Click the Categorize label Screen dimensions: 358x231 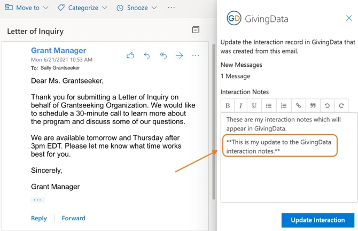coord(83,8)
